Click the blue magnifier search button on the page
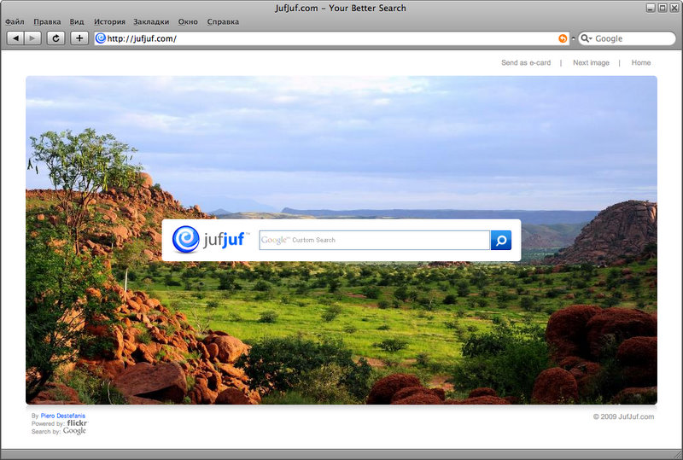 pyautogui.click(x=501, y=240)
